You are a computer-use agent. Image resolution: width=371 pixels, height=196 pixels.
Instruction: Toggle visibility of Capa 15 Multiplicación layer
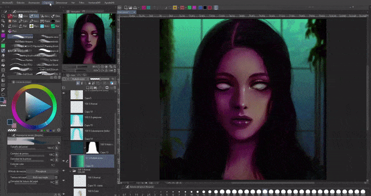[x=64, y=161]
